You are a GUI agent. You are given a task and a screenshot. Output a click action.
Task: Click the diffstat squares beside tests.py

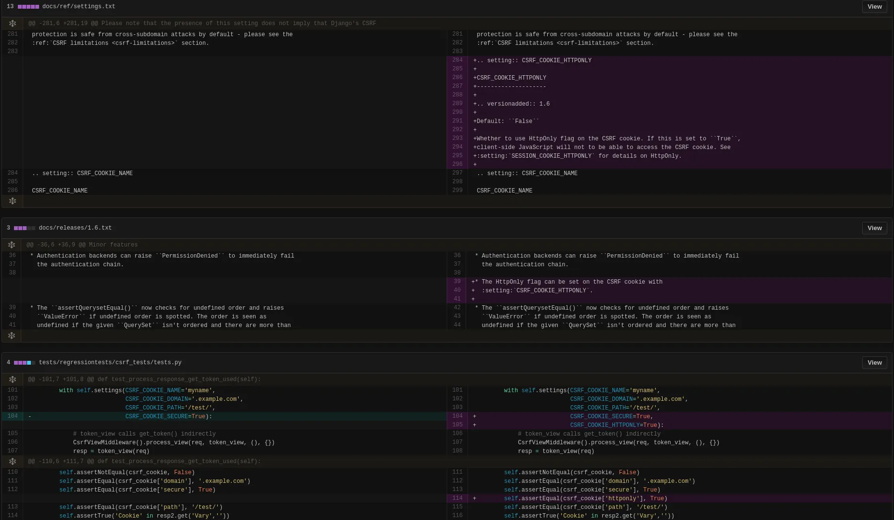pyautogui.click(x=25, y=363)
